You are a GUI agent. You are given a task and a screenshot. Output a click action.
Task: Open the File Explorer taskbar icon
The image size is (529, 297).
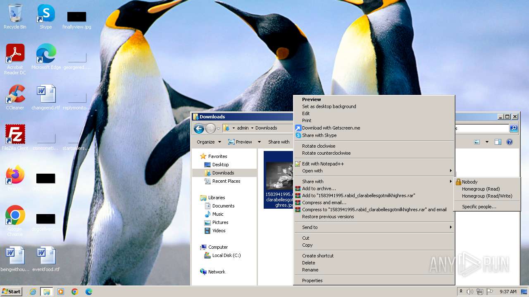tap(47, 292)
